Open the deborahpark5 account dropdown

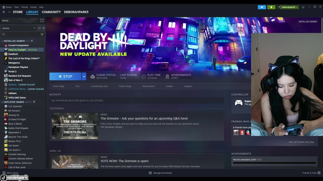click(290, 7)
